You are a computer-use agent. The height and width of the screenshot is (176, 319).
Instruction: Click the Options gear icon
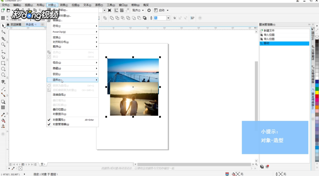pos(149,10)
